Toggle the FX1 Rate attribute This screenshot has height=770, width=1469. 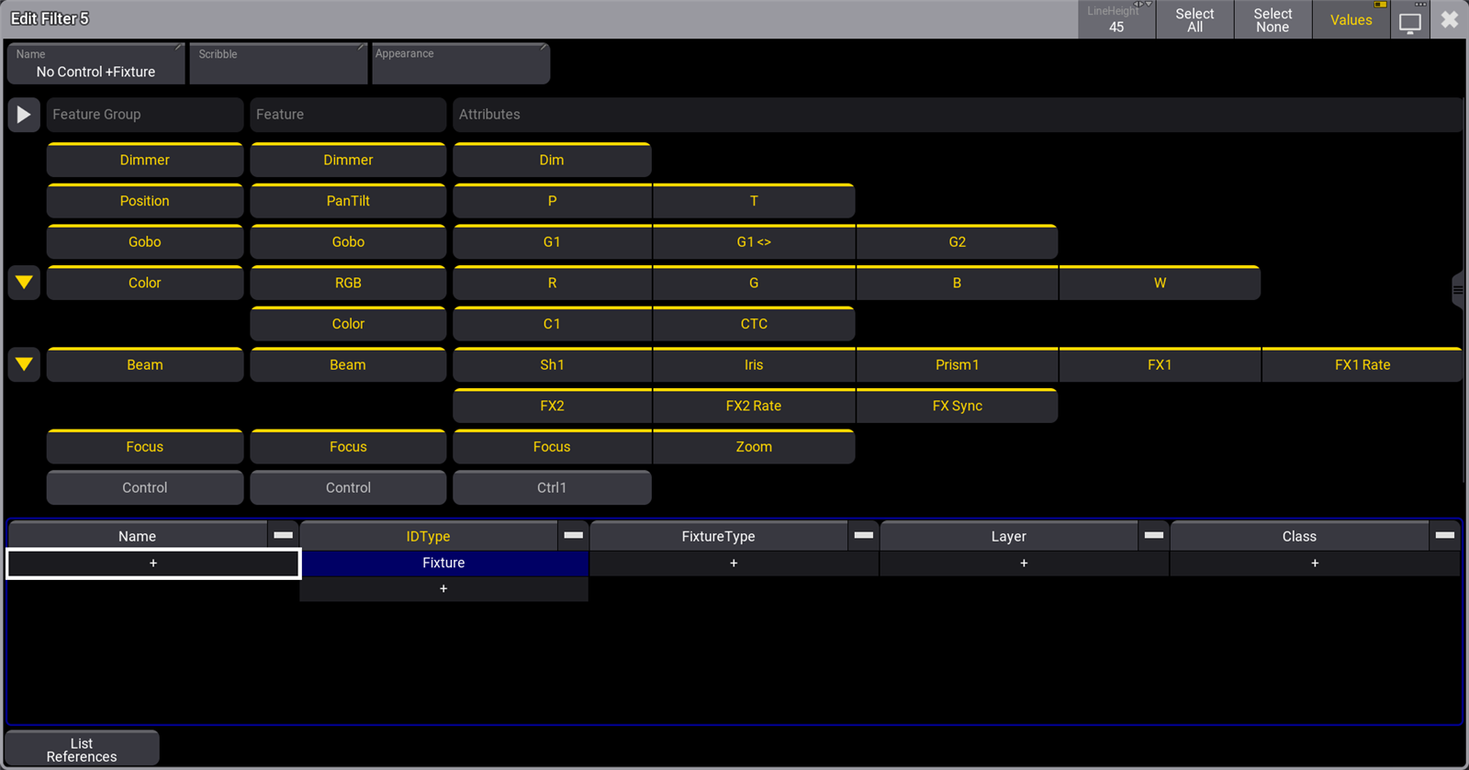pos(1362,364)
